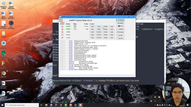
Task: Open Apache Admin page
Action: [x=99, y=26]
